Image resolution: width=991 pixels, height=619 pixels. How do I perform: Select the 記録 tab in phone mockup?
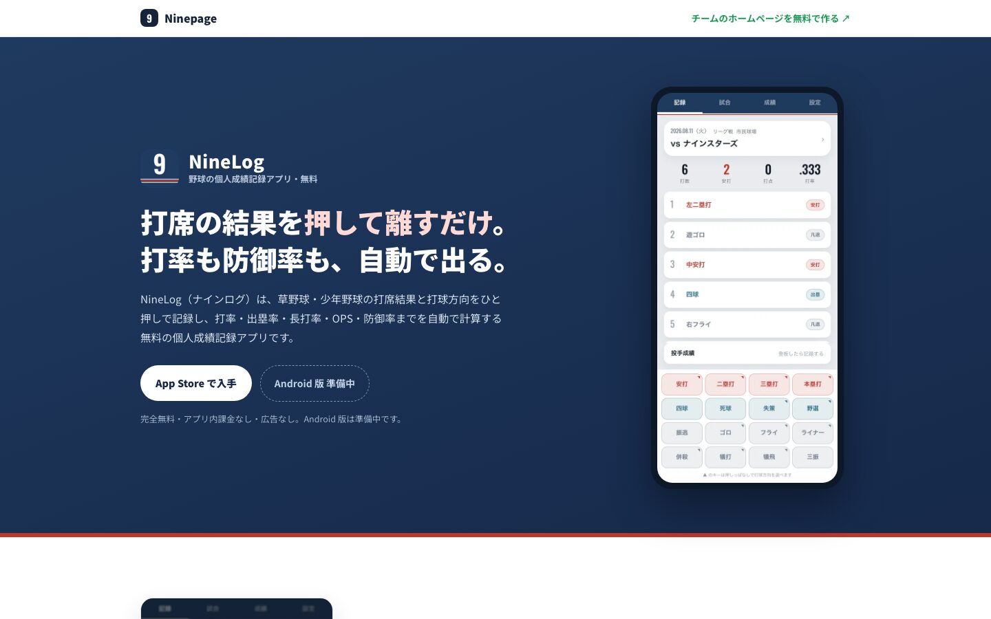680,102
